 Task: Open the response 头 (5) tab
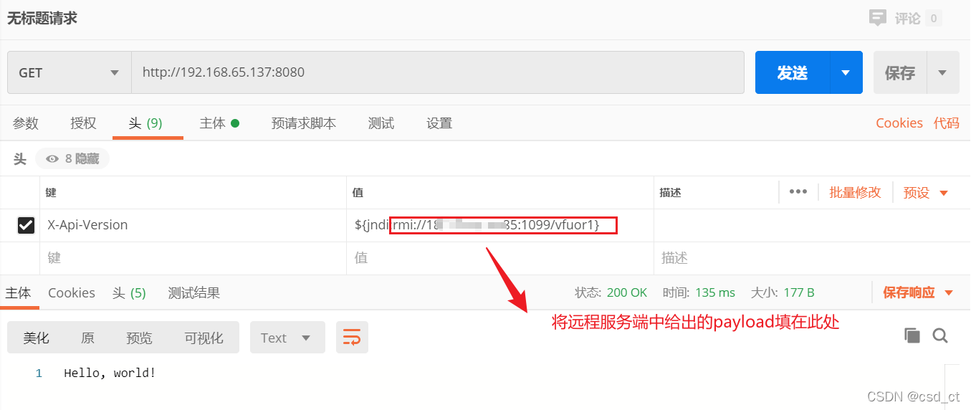pyautogui.click(x=129, y=292)
